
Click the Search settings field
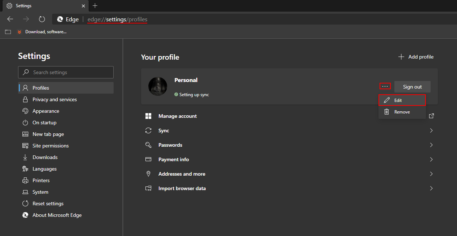point(66,72)
